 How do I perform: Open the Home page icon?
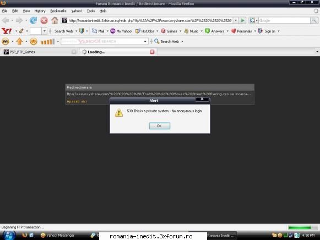coord(55,20)
